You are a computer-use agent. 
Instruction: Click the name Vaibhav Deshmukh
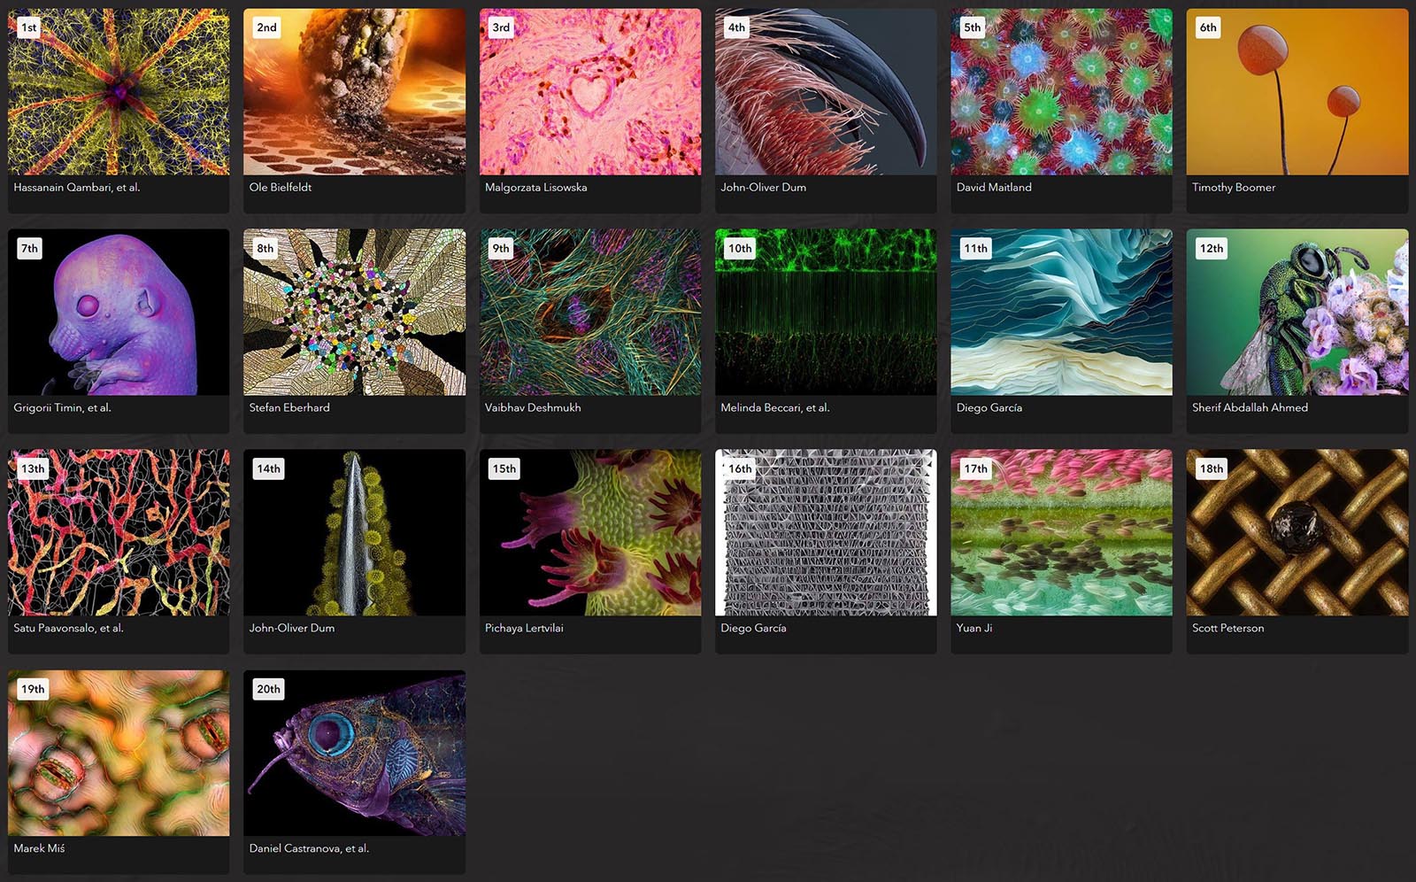(533, 407)
